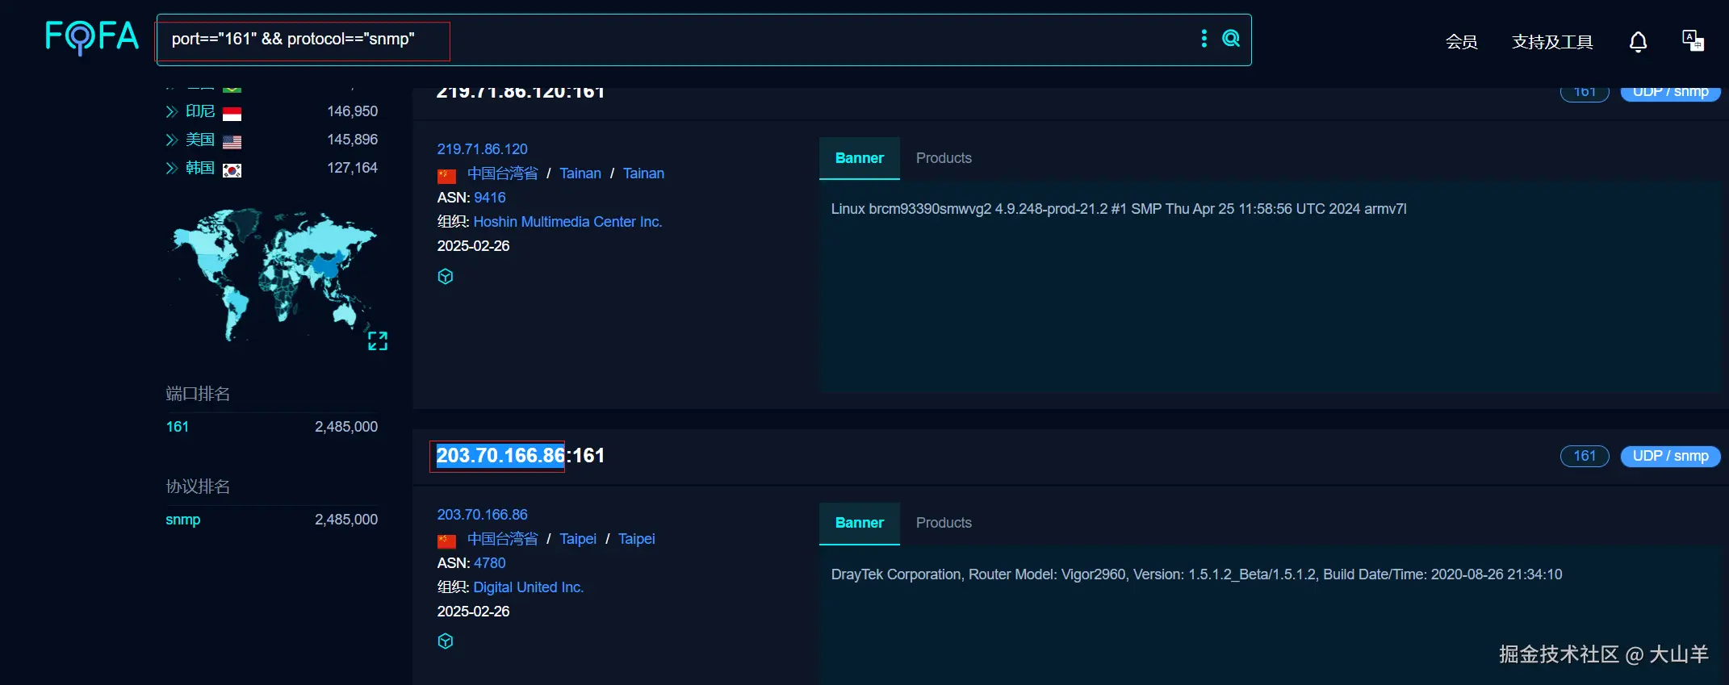Select Products tab for 203.70.166.86
Viewport: 1729px width, 685px height.
[944, 523]
